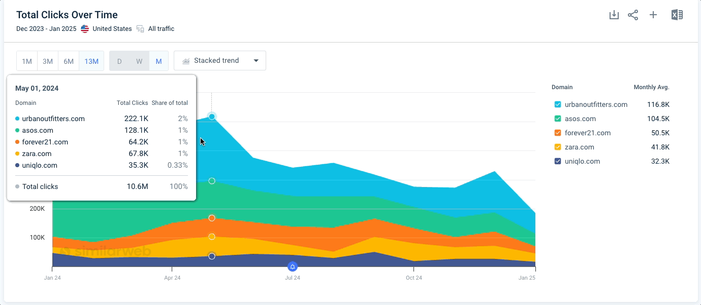Click the All traffic device label
The image size is (701, 305).
point(161,29)
